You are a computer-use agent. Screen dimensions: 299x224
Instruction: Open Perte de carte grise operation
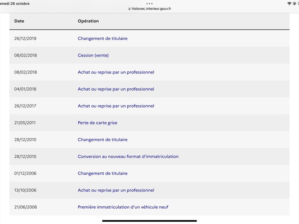click(98, 123)
